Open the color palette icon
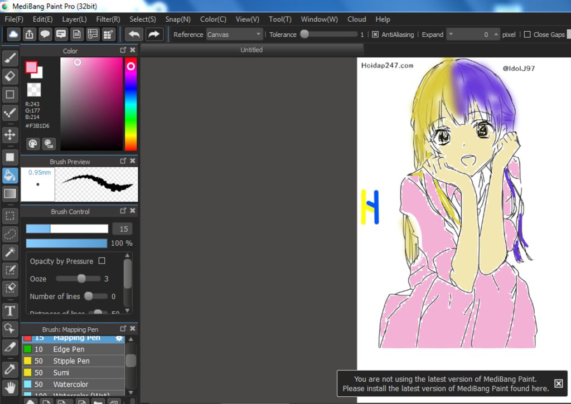This screenshot has height=404, width=571. [33, 144]
